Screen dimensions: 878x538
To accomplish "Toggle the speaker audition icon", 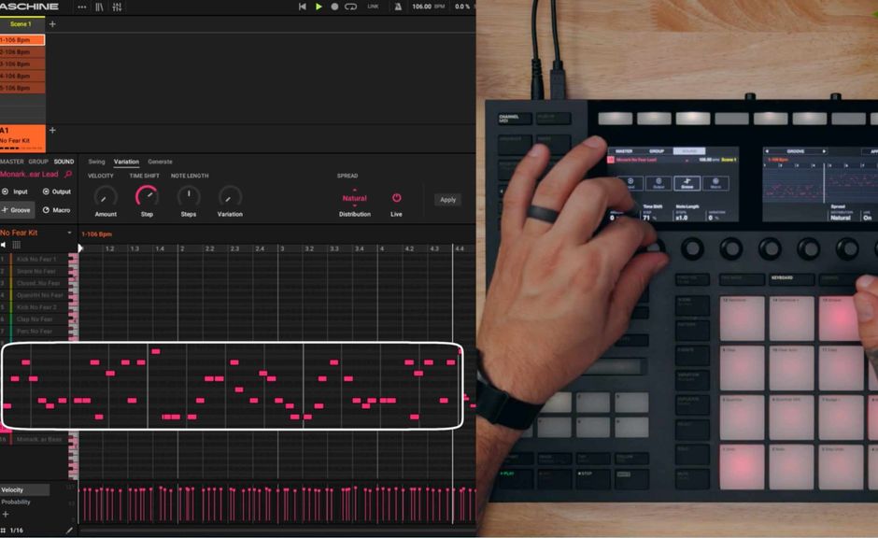I will [4, 245].
